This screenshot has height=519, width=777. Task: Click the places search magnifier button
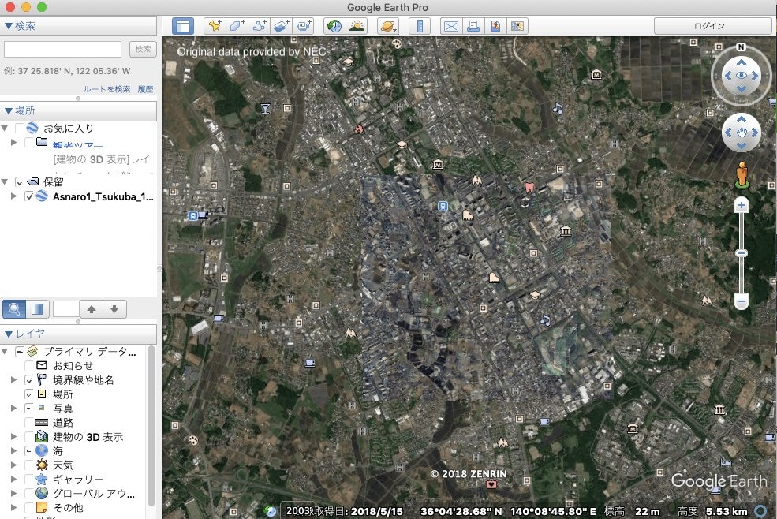(14, 309)
